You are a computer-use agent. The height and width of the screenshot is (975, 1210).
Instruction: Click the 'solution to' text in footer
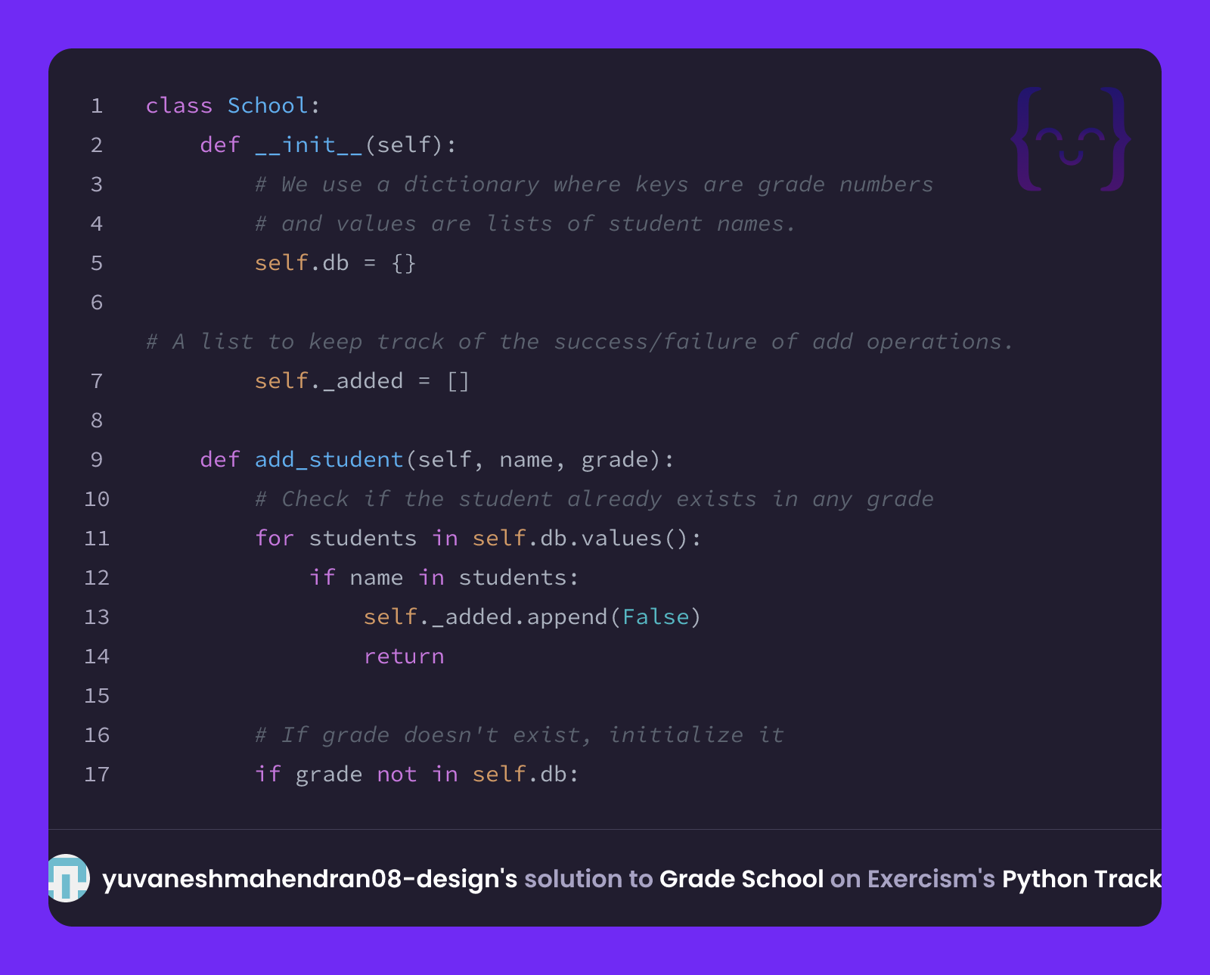tap(588, 879)
